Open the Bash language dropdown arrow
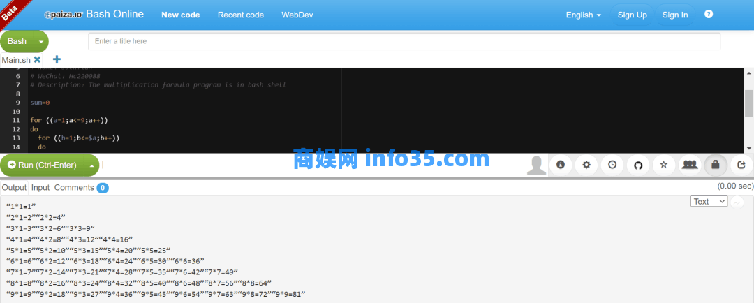The image size is (754, 303). point(41,41)
